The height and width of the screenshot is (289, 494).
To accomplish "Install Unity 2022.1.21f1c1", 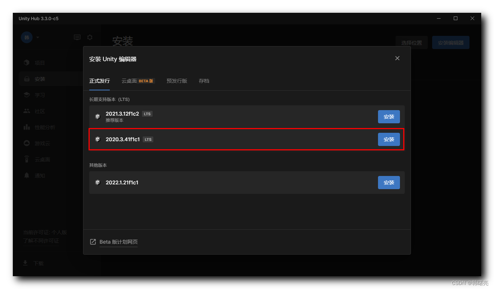I will (389, 183).
